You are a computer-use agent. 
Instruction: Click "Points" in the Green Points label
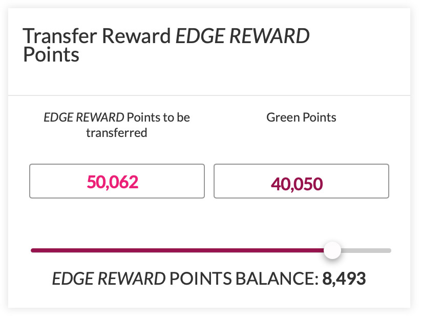pyautogui.click(x=320, y=117)
